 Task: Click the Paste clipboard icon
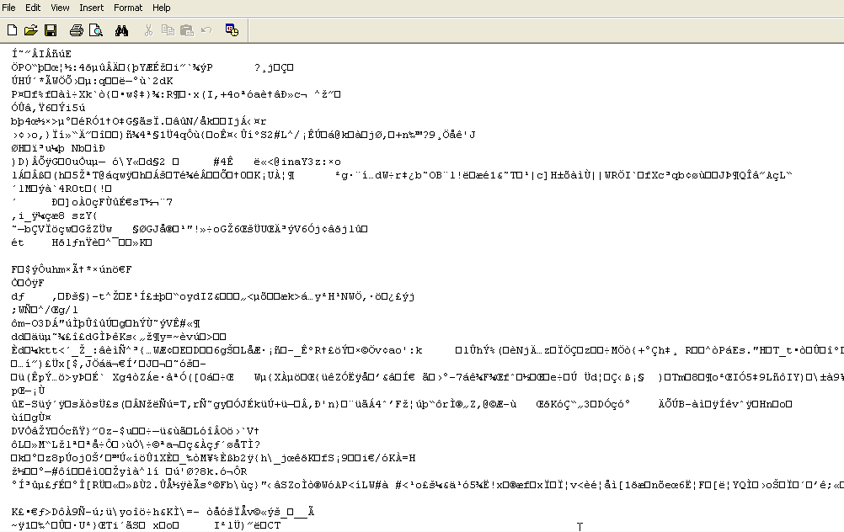[187, 30]
